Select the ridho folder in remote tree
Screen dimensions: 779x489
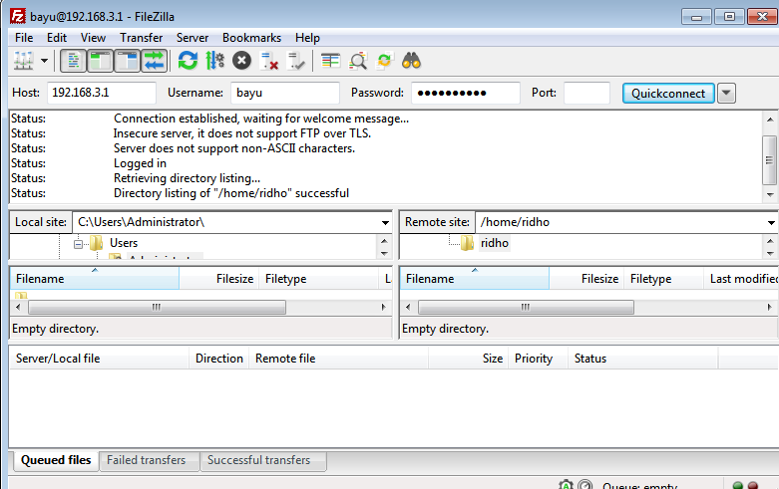(x=495, y=243)
